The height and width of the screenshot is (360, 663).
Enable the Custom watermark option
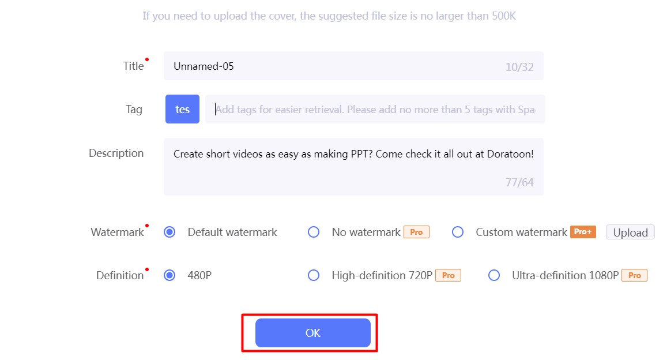click(x=458, y=232)
